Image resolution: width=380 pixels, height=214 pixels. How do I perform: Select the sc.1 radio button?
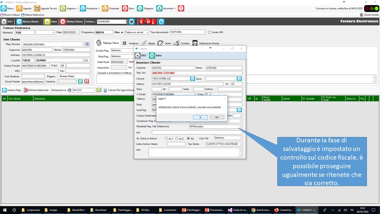coord(166,139)
